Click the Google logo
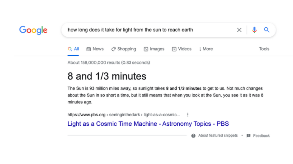The image size is (293, 164). point(33,30)
